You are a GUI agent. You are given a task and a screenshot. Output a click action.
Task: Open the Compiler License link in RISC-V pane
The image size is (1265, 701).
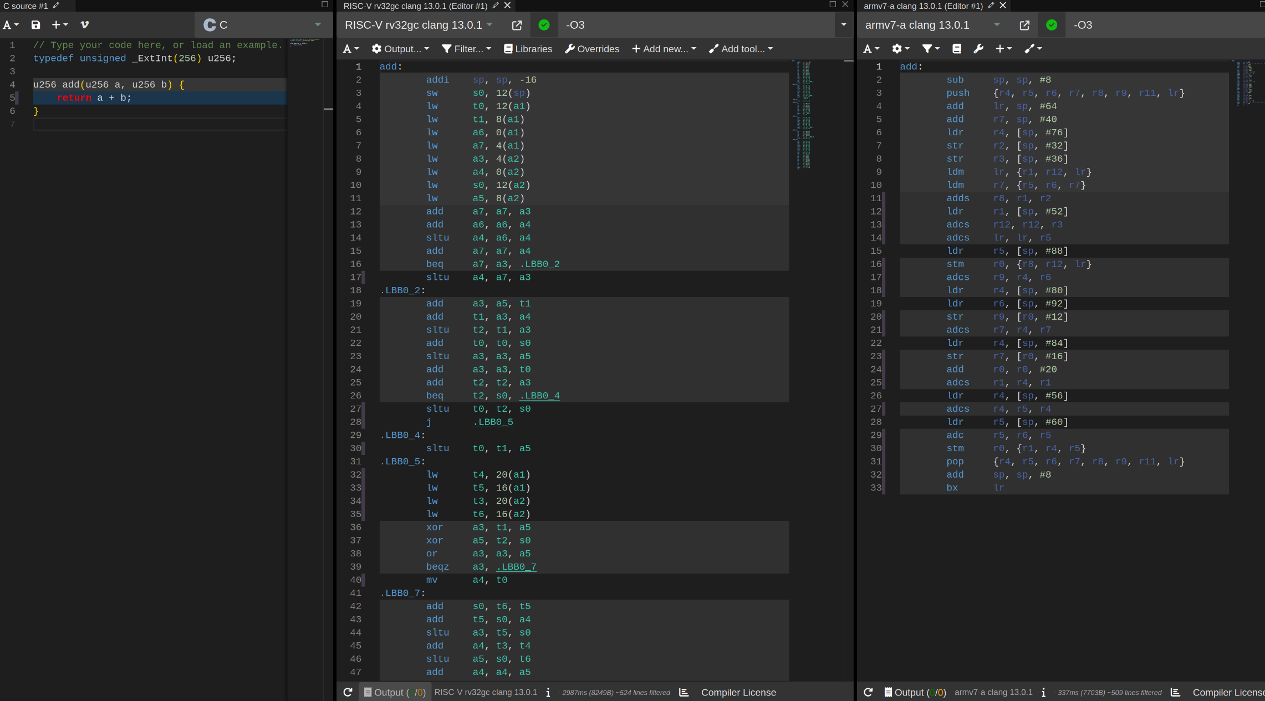tap(738, 692)
